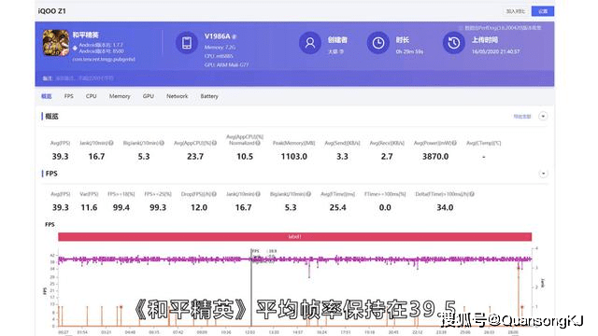Click the export-all link in overview header

522,117
